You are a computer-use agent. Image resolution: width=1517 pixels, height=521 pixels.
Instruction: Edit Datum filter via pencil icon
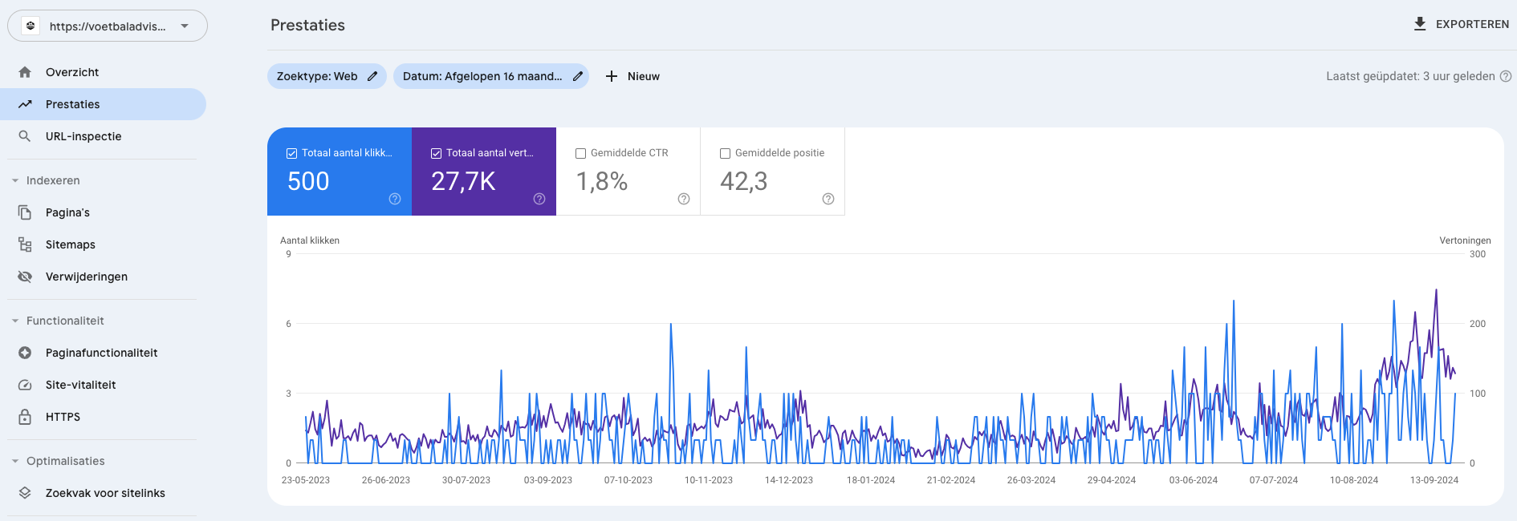coord(577,76)
